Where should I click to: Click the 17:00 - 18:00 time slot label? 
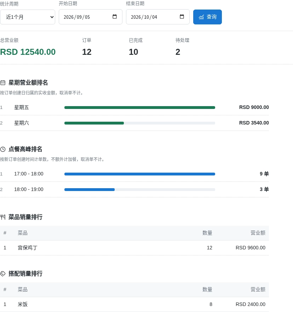click(x=29, y=174)
